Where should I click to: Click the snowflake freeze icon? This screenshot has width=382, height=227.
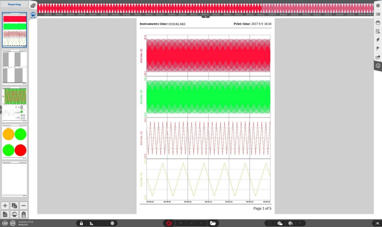[112, 223]
